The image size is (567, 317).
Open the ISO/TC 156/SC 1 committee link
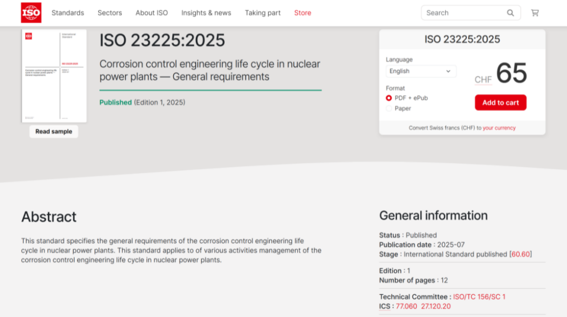coord(479,297)
